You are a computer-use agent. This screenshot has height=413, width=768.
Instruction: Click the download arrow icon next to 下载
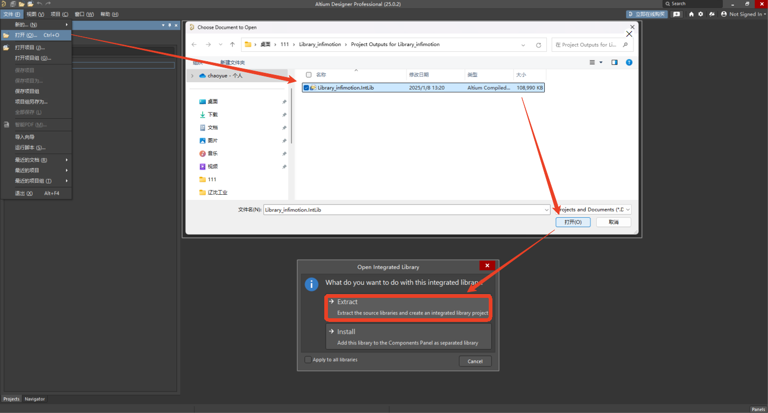(203, 115)
